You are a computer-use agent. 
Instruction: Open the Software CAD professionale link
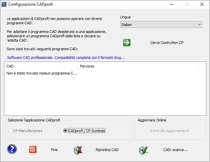tap(66, 58)
